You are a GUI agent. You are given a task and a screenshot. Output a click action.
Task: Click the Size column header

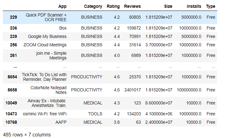[x=168, y=7]
